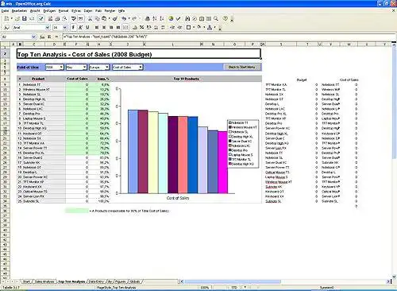Click the Merge Cells icon

tap(125, 27)
